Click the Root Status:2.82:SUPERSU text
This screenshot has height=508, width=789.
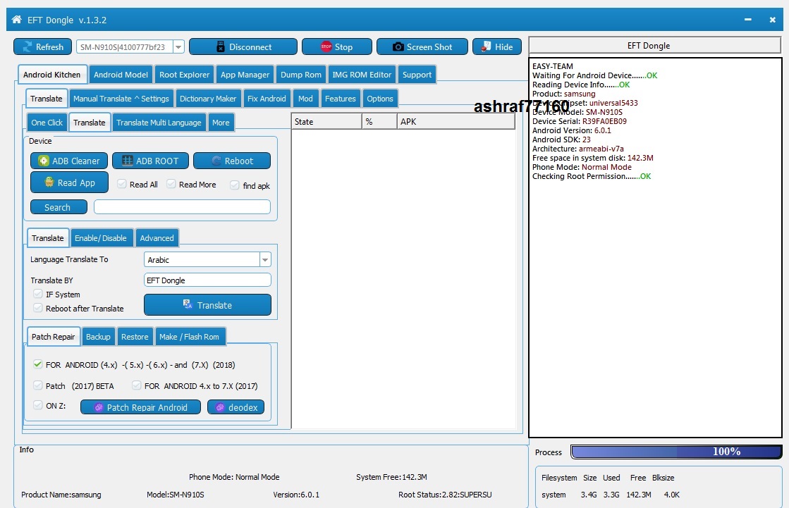click(x=445, y=495)
